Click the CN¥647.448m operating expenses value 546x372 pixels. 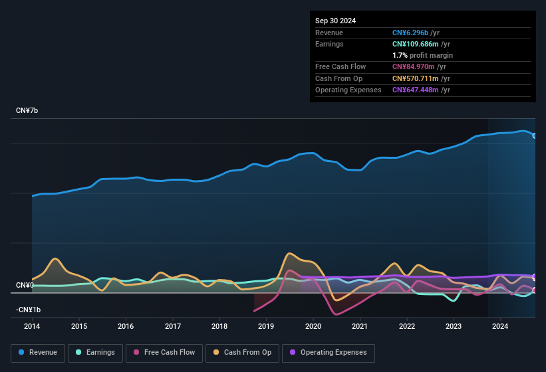point(416,90)
